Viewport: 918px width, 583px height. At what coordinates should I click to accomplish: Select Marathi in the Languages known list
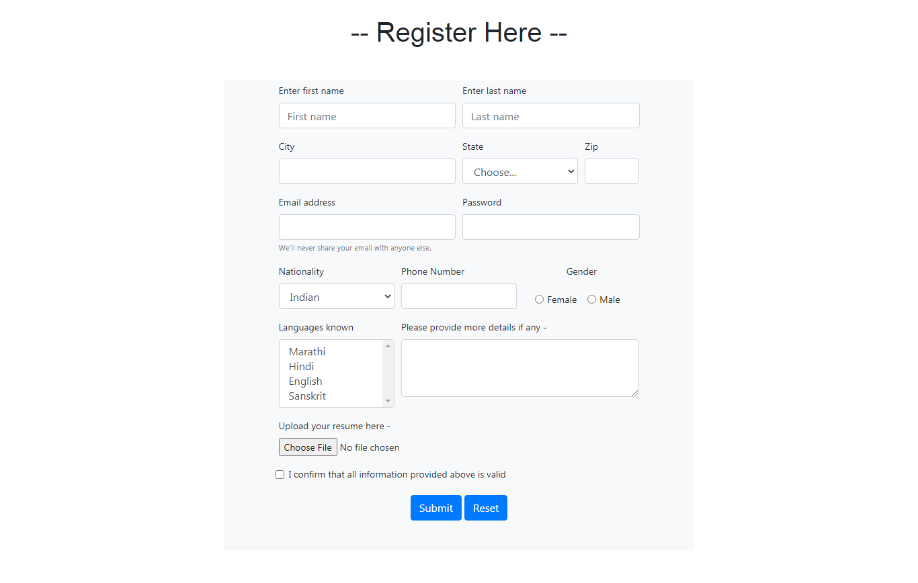(306, 351)
